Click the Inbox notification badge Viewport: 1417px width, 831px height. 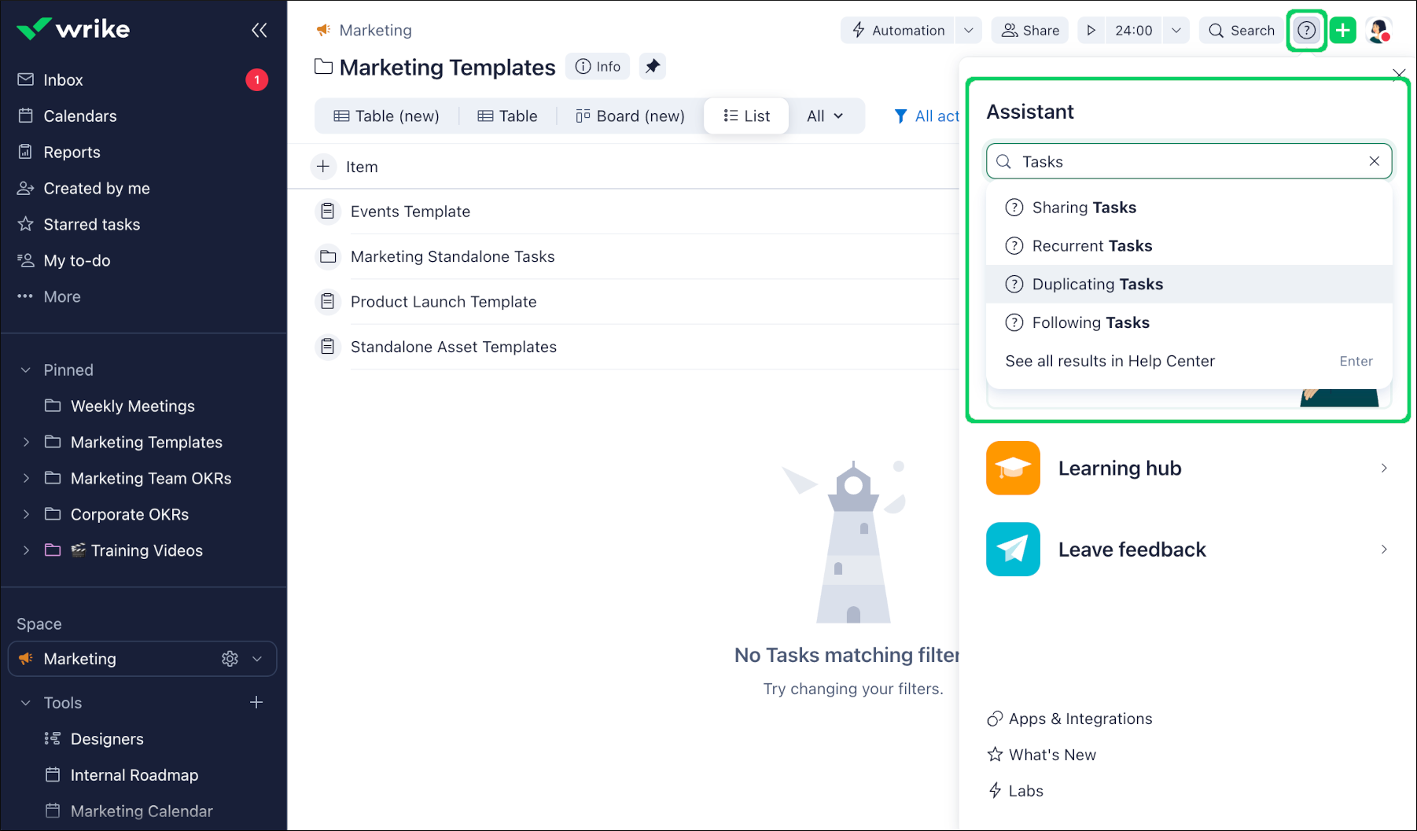point(256,80)
